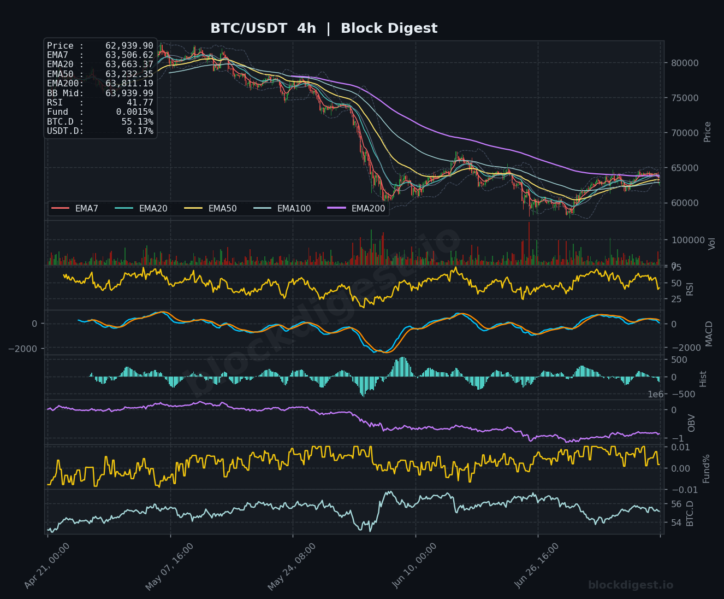
Task: Select the Price 62,939.90 row in the stats box
Action: [100, 46]
